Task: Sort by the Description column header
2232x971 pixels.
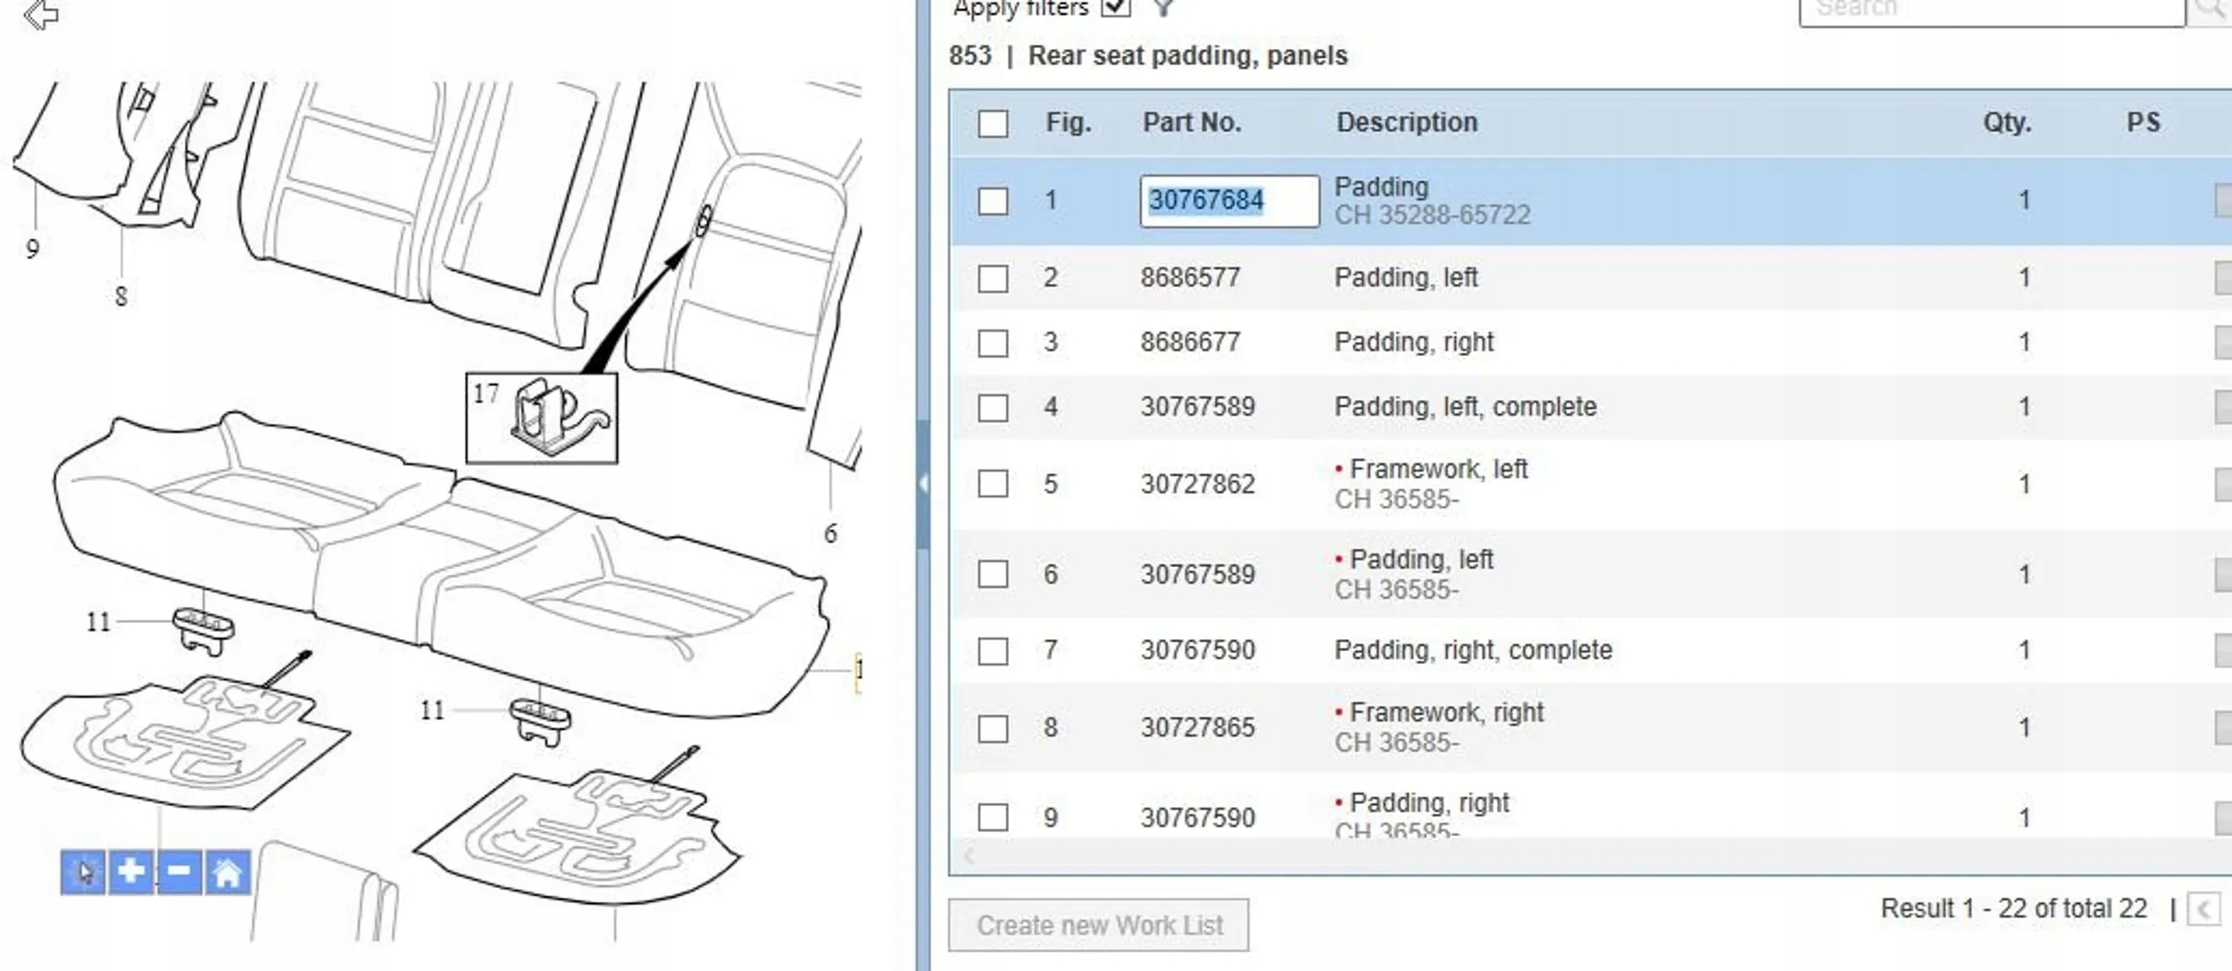Action: pos(1406,122)
